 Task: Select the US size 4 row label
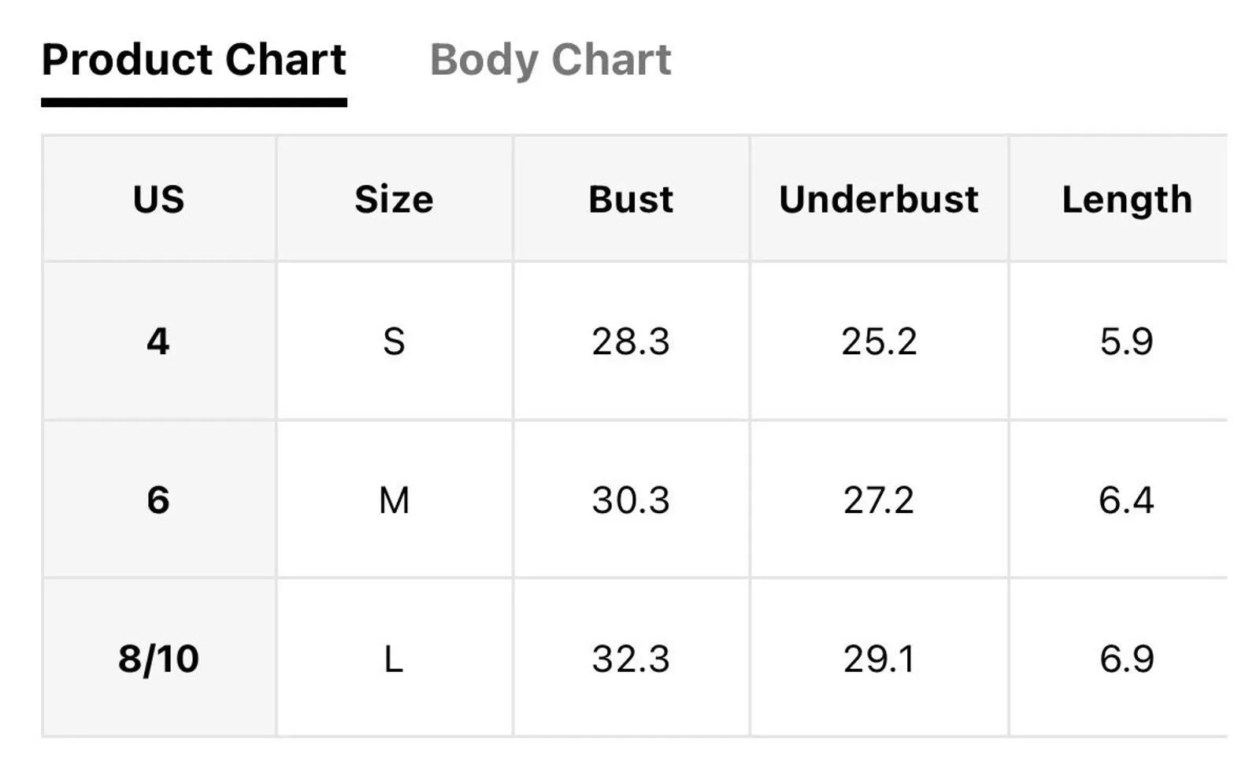pyautogui.click(x=158, y=342)
